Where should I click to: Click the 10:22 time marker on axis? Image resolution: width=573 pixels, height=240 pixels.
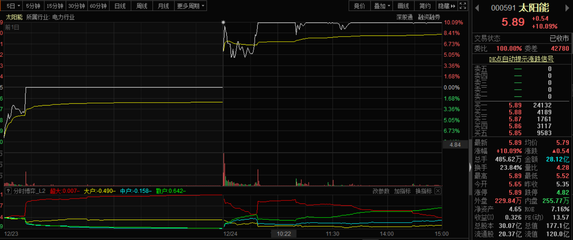284,234
